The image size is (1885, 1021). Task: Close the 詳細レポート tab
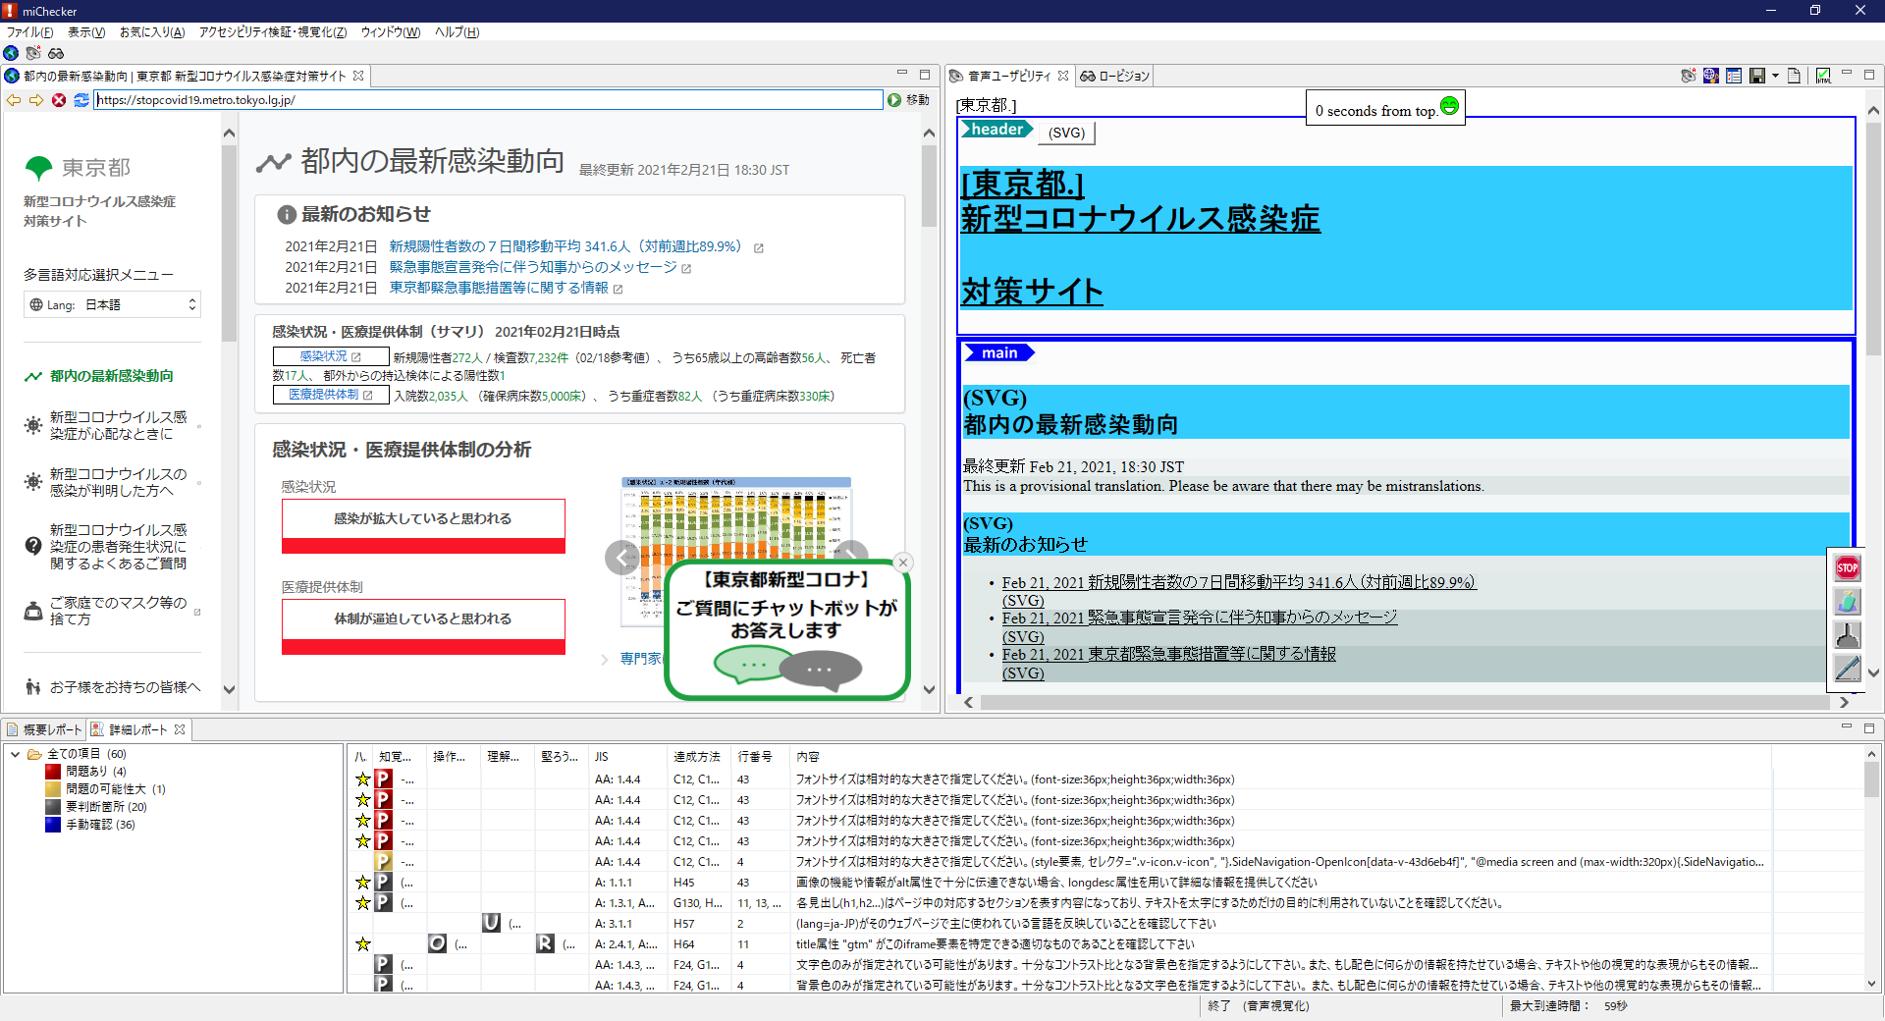(180, 729)
